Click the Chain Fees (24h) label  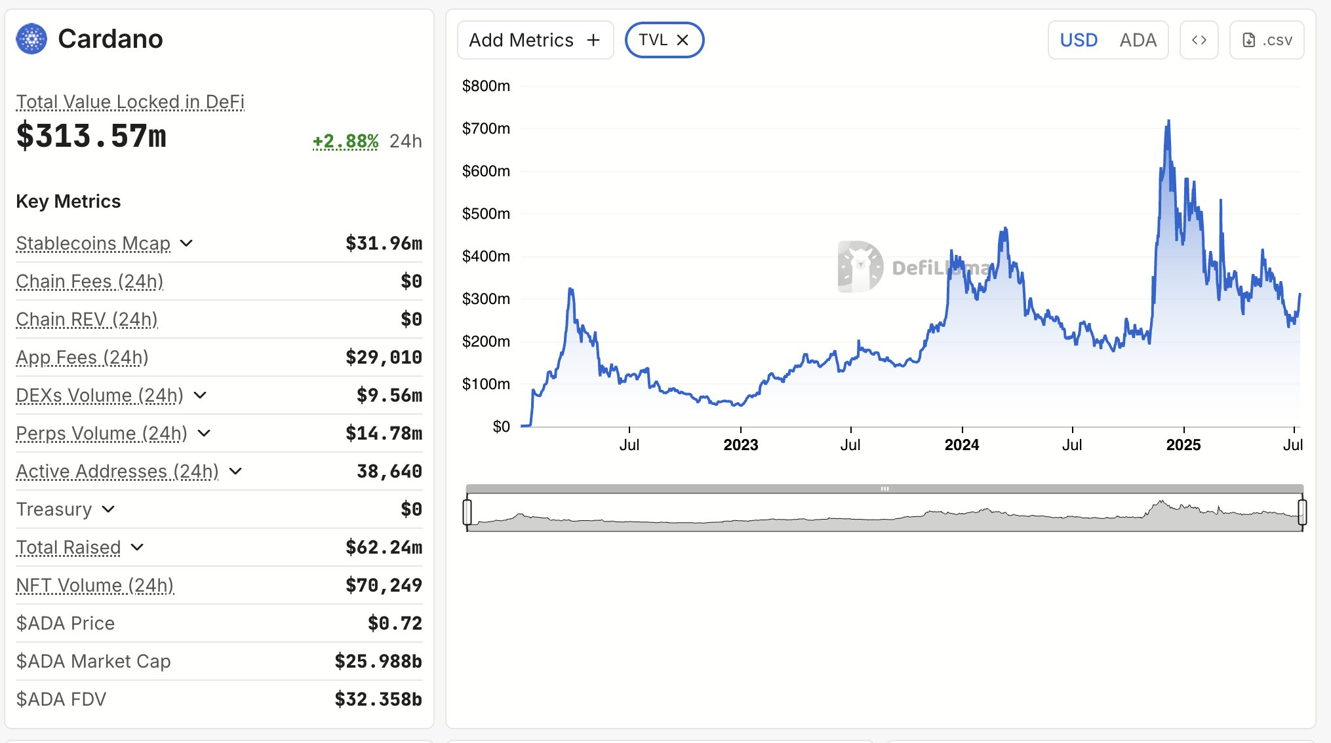(x=89, y=281)
